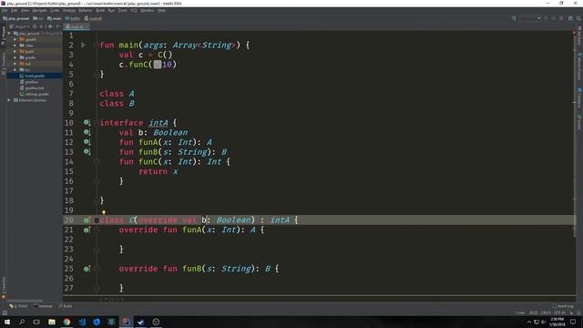Image resolution: width=583 pixels, height=328 pixels.
Task: Click the taskbar clock
Action: pos(557,322)
